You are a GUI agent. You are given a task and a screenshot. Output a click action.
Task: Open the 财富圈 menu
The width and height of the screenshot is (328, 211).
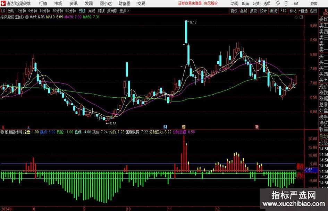tap(124, 3)
